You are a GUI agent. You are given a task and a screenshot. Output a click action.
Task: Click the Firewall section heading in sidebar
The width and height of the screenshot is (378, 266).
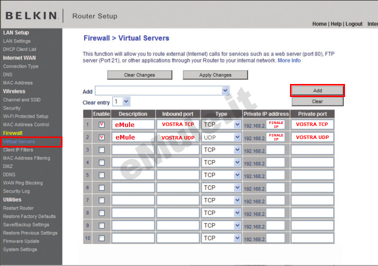pyautogui.click(x=12, y=133)
